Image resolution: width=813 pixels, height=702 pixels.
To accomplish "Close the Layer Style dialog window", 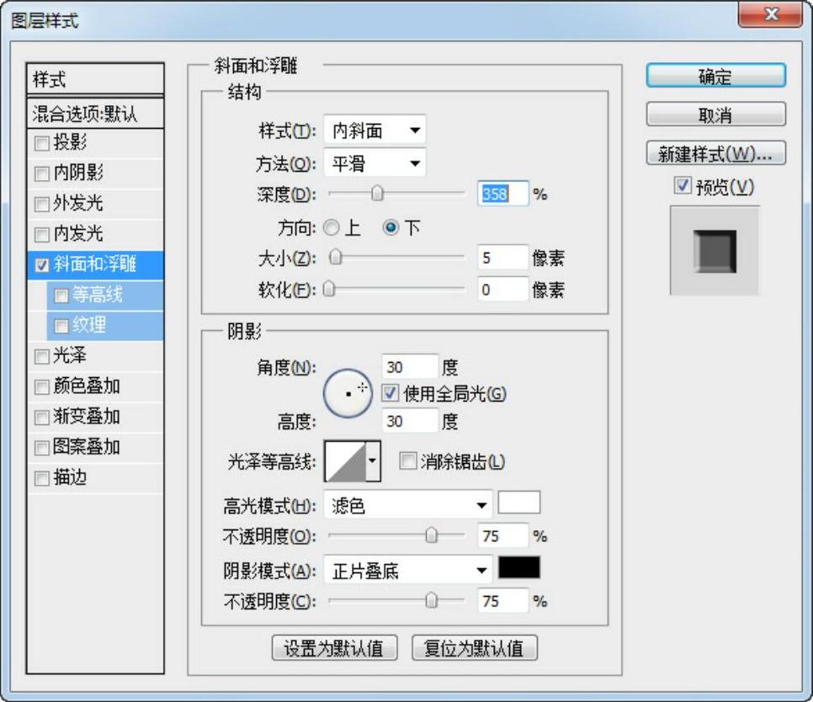I will coord(769,16).
